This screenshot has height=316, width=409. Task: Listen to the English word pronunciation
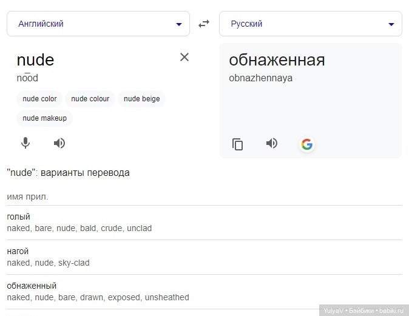pos(59,143)
